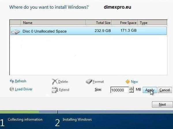Click the hard disk icon for Disc 0

16,32
